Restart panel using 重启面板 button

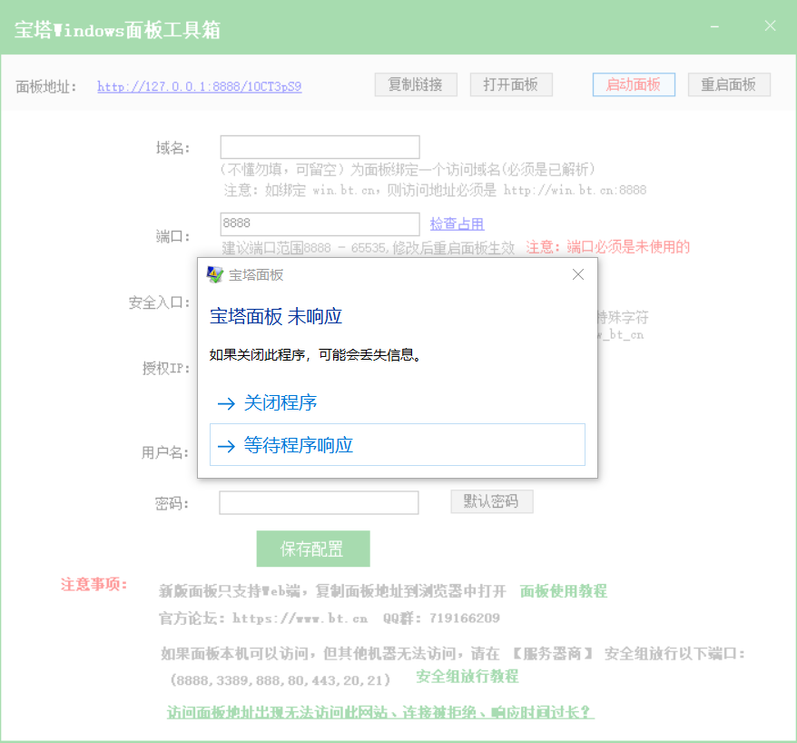(x=729, y=84)
